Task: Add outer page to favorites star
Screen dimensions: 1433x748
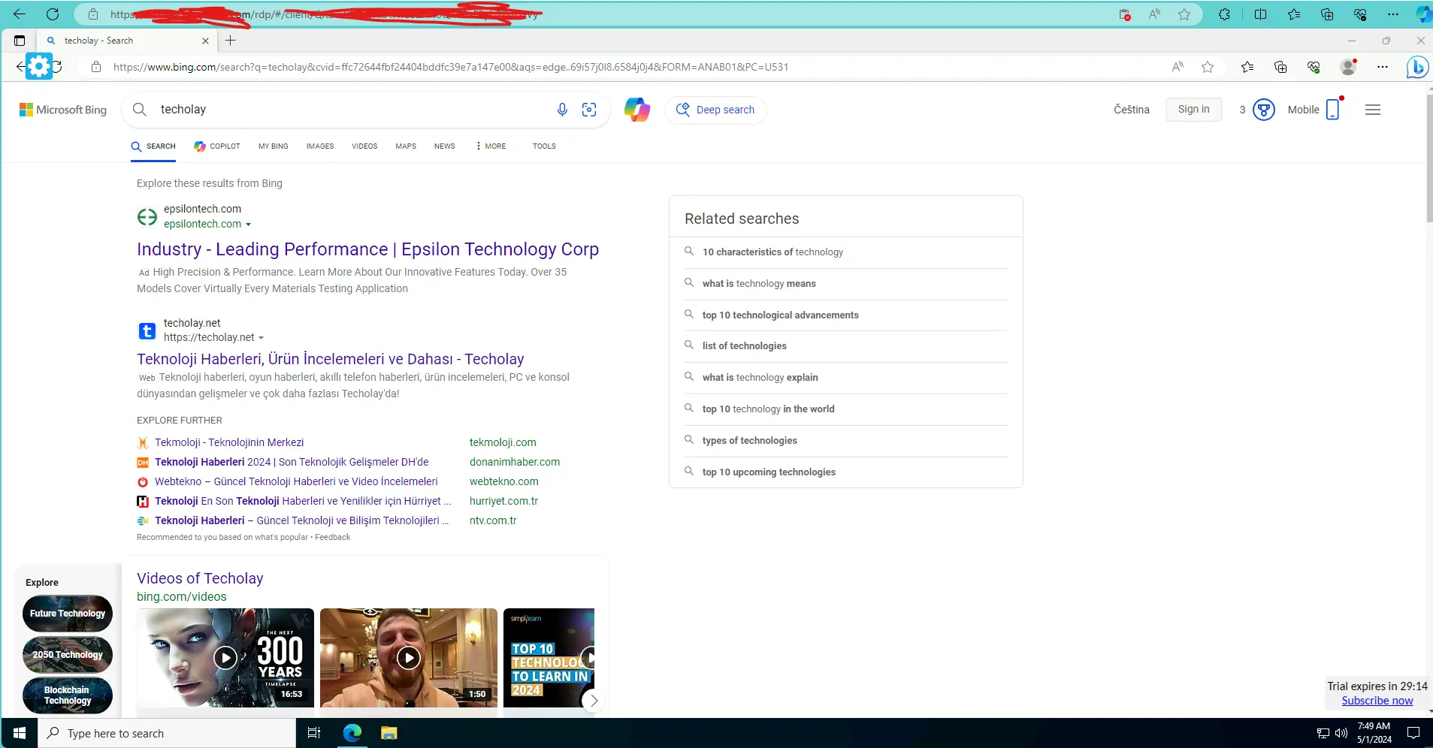Action: [1184, 14]
